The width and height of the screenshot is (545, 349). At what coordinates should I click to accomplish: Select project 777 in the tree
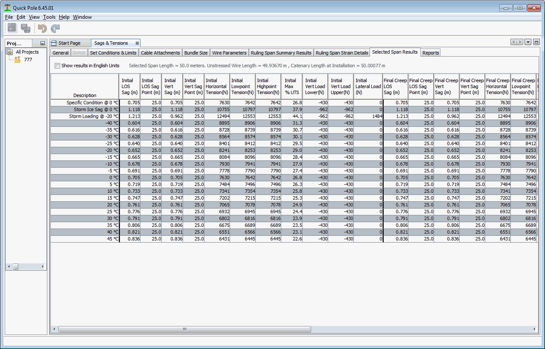coord(28,60)
